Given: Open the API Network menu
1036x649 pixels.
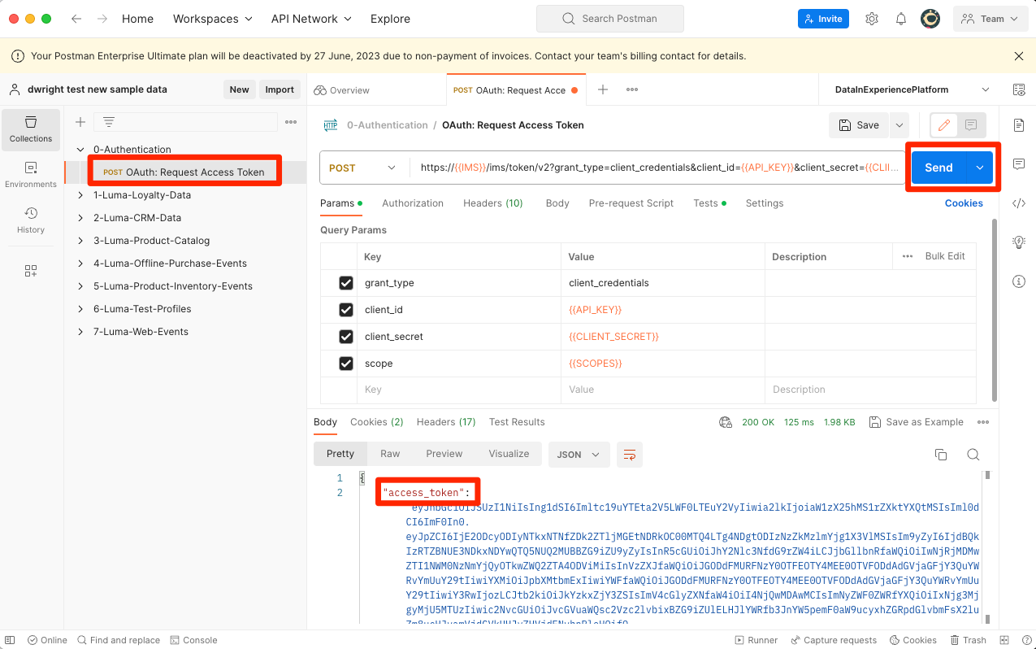Looking at the screenshot, I should tap(311, 19).
